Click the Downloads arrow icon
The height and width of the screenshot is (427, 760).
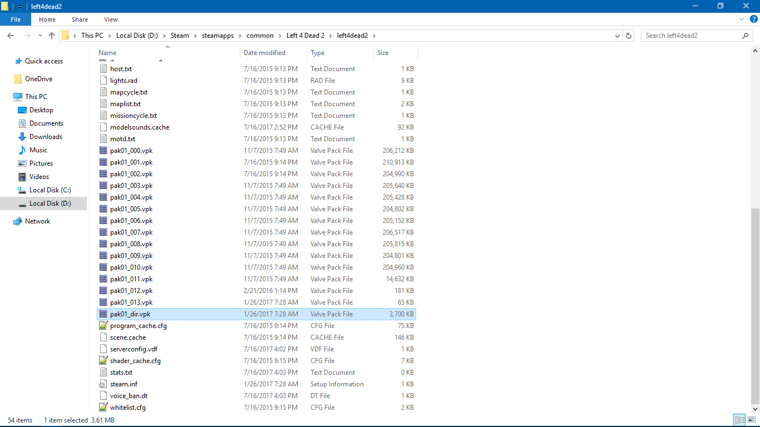coord(22,137)
